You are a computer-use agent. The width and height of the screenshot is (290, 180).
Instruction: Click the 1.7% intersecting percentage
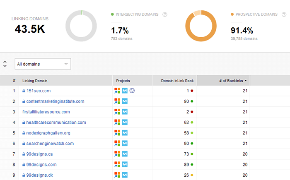click(x=120, y=30)
